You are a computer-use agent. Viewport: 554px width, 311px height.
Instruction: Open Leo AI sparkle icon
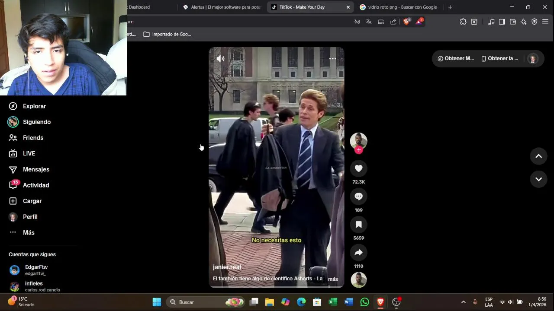click(524, 22)
